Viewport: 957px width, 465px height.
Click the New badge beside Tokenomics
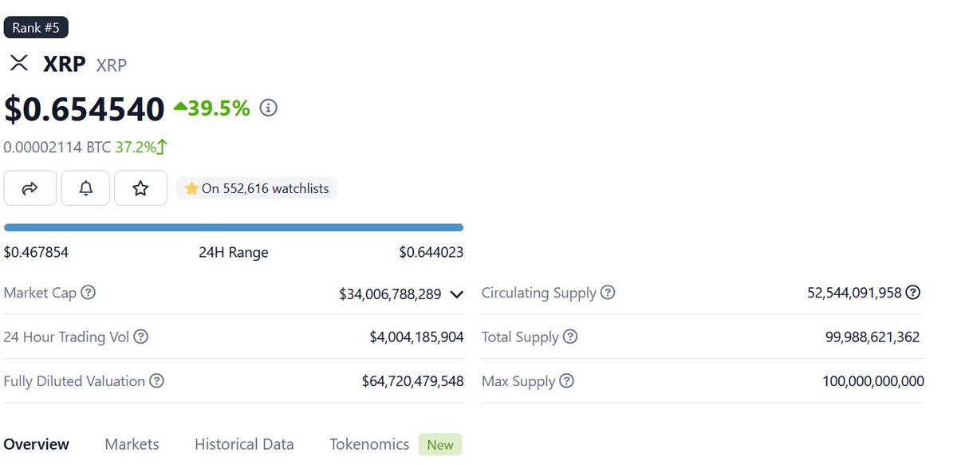coord(439,444)
